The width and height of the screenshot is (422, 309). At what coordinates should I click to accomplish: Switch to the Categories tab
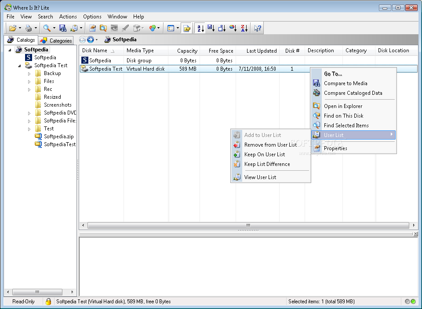click(x=56, y=40)
